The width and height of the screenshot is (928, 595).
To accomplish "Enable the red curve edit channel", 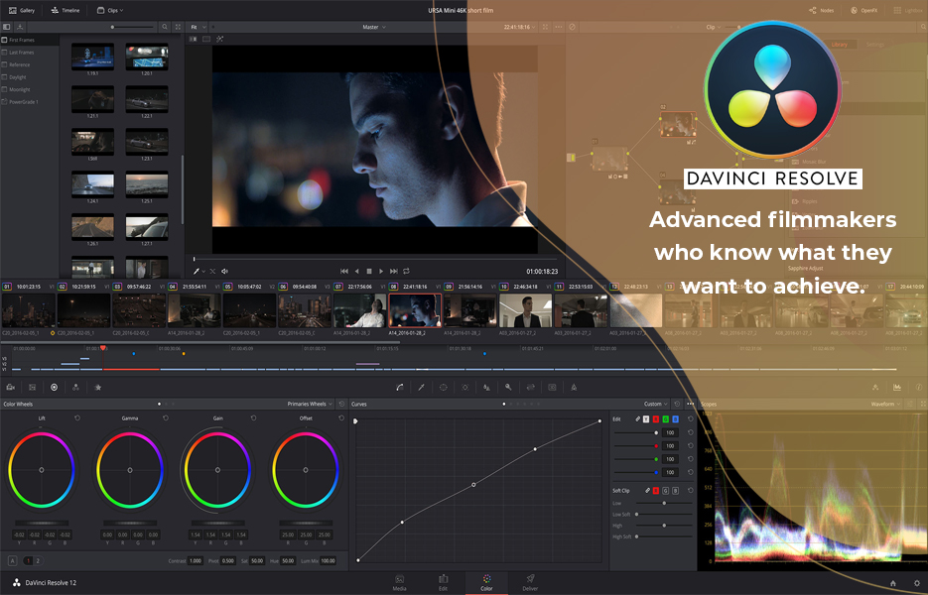I will [656, 418].
